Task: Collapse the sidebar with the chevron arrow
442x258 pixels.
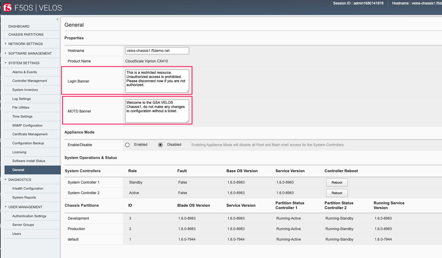Action: pyautogui.click(x=57, y=19)
